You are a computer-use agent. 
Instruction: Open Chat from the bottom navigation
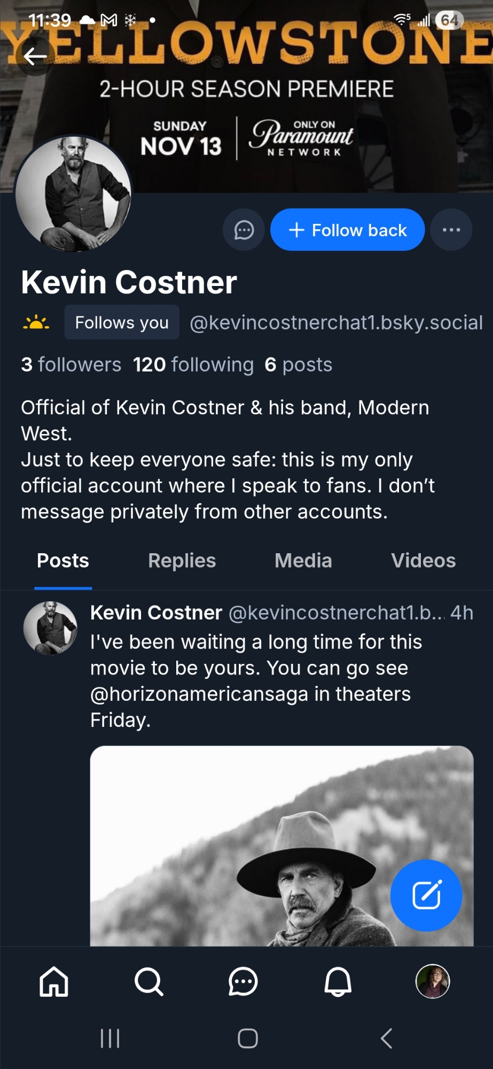(243, 982)
